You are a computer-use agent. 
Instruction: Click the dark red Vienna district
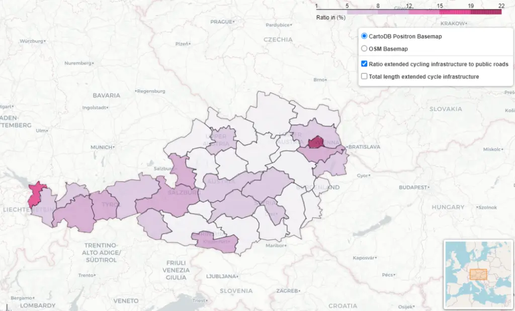point(316,142)
